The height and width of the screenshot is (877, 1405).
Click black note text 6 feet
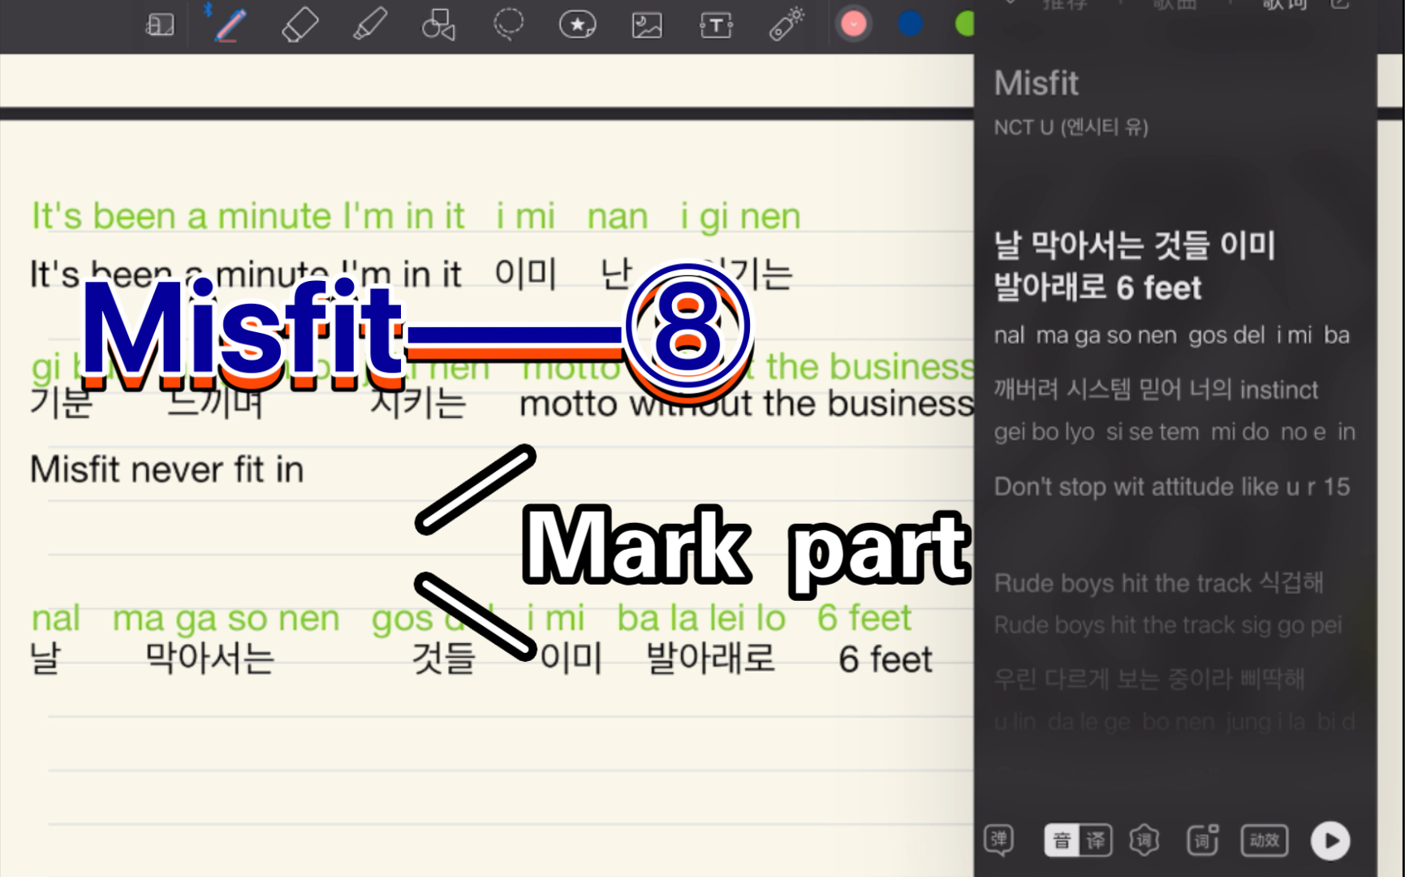[x=885, y=659]
